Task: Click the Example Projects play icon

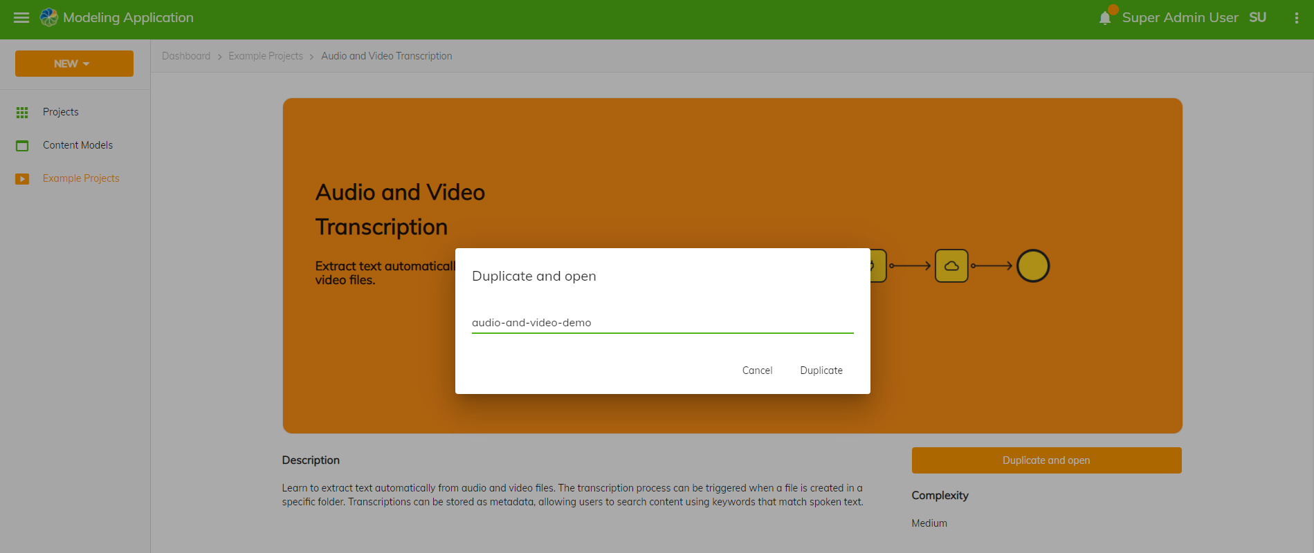Action: (x=22, y=179)
